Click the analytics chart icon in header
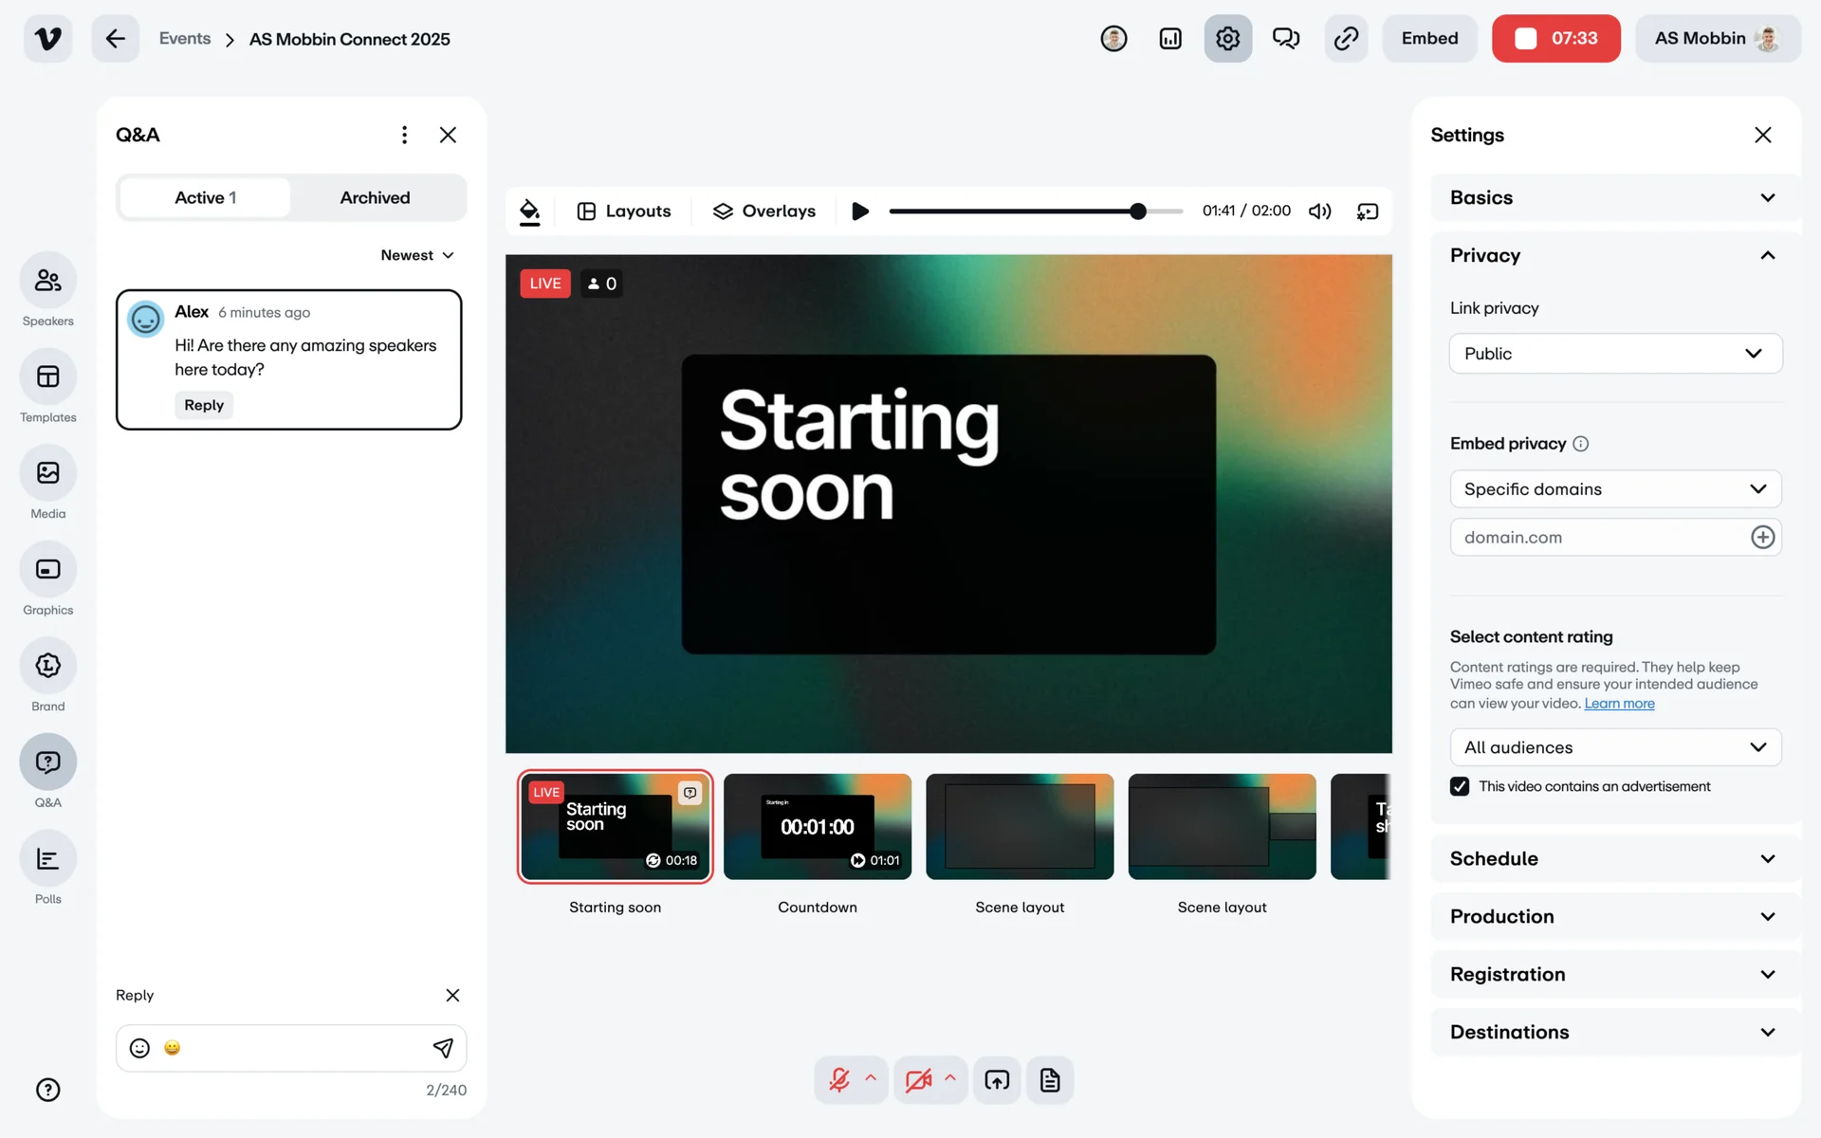Viewport: 1821px width, 1138px height. coord(1170,39)
